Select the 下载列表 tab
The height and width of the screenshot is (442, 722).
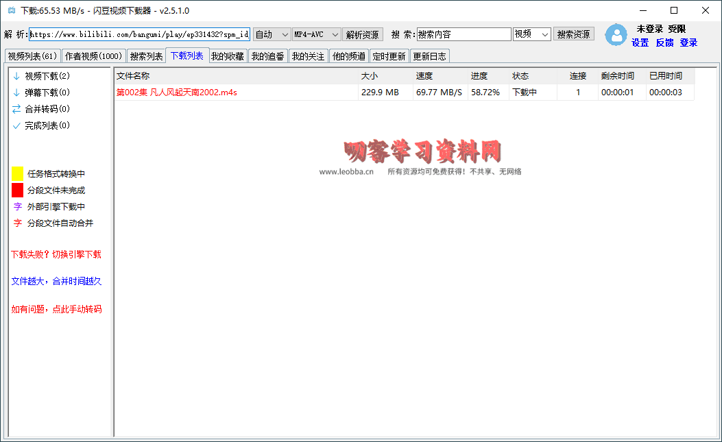click(187, 56)
